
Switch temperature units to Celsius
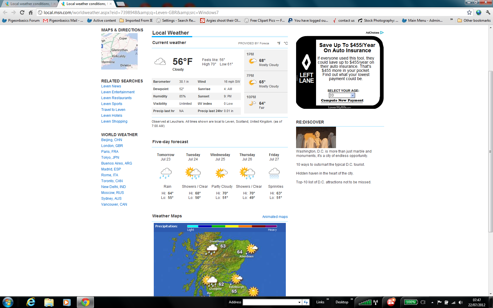[286, 43]
